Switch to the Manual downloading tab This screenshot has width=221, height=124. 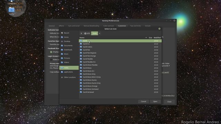(x=91, y=26)
